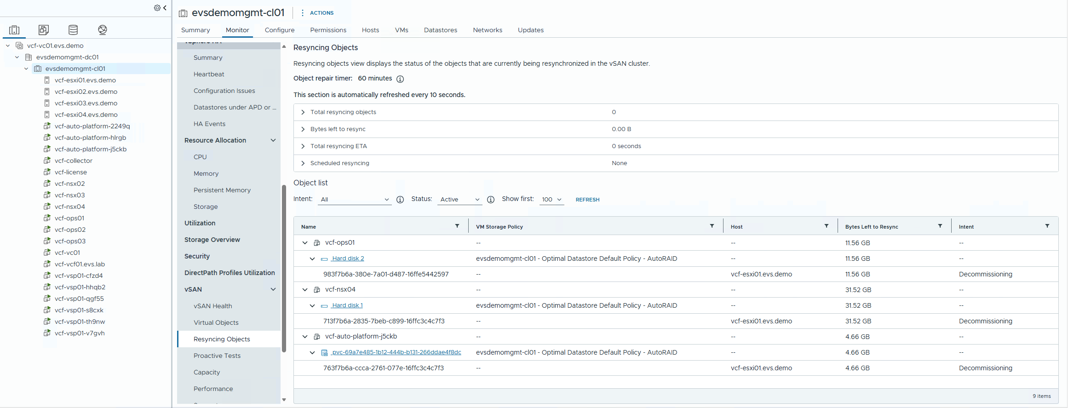Expand the Bytes left to resync row
Viewport: 1068px width, 408px height.
[303, 129]
